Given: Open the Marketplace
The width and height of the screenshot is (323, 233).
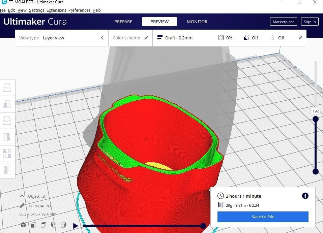Looking at the screenshot, I should tap(284, 22).
